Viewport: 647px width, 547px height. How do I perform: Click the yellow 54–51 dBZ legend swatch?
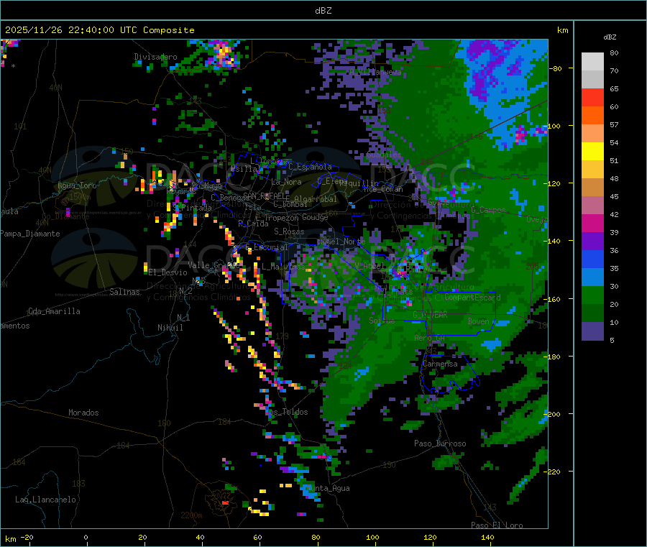[x=592, y=152]
